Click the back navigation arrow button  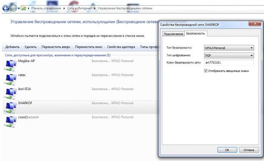(x=5, y=8)
